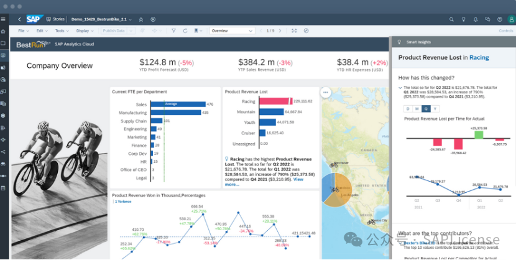Toggle favorite star for the story
The image size is (516, 260).
point(141,19)
